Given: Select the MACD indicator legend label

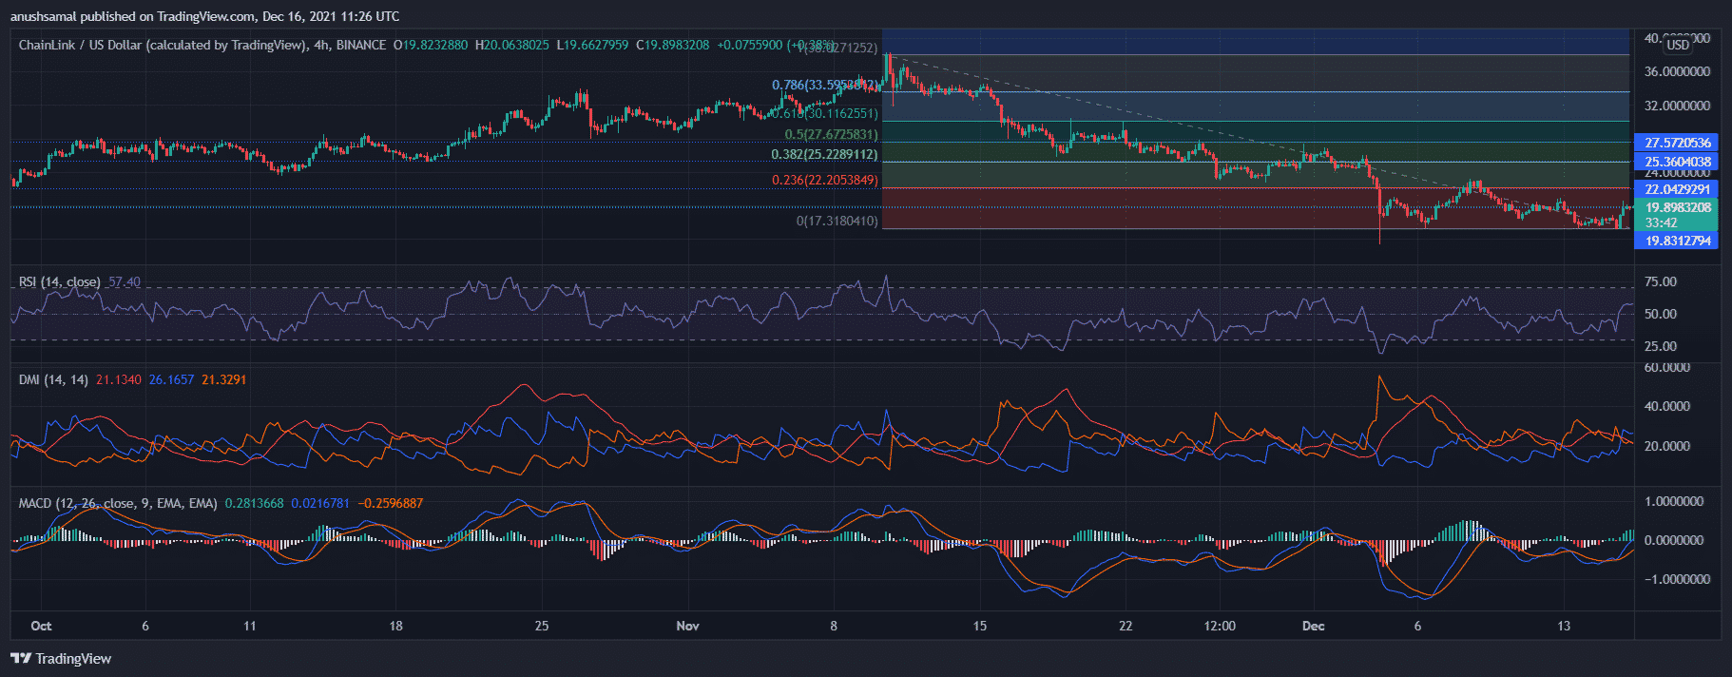Looking at the screenshot, I should pyautogui.click(x=117, y=503).
